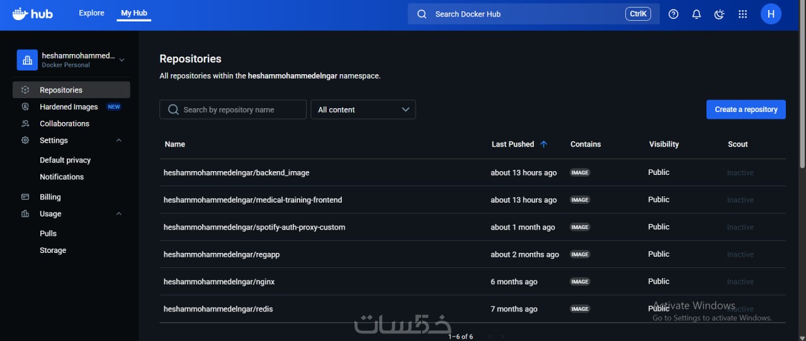Open the All content filter dropdown
This screenshot has width=806, height=341.
(x=363, y=109)
